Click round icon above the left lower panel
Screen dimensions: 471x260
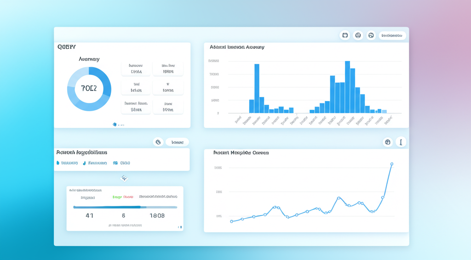158,142
